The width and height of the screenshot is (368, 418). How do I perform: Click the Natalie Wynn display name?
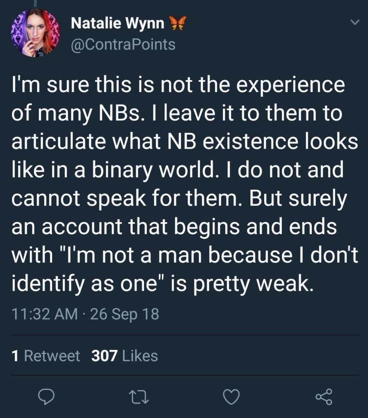118,24
